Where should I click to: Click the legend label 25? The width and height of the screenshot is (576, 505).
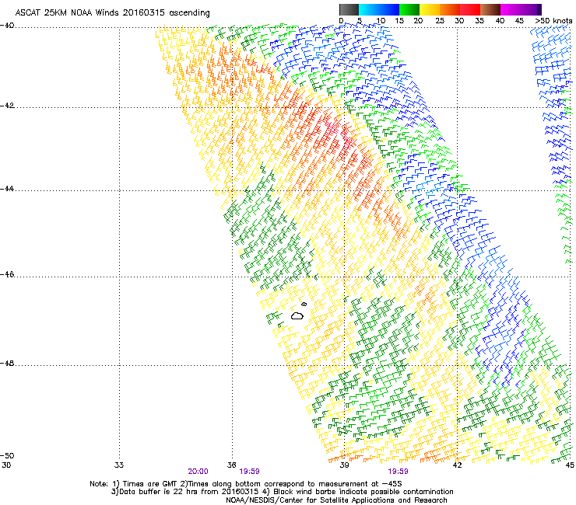(440, 21)
